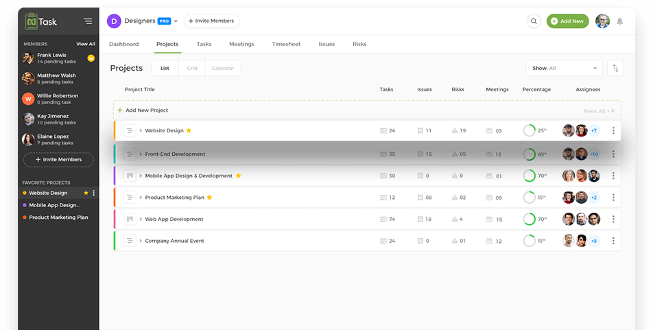Toggle favorite star on Website Design project

point(189,130)
